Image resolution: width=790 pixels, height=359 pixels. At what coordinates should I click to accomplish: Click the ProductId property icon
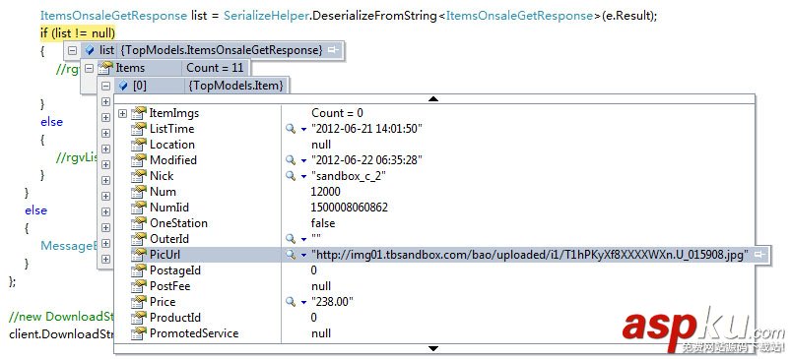[139, 318]
